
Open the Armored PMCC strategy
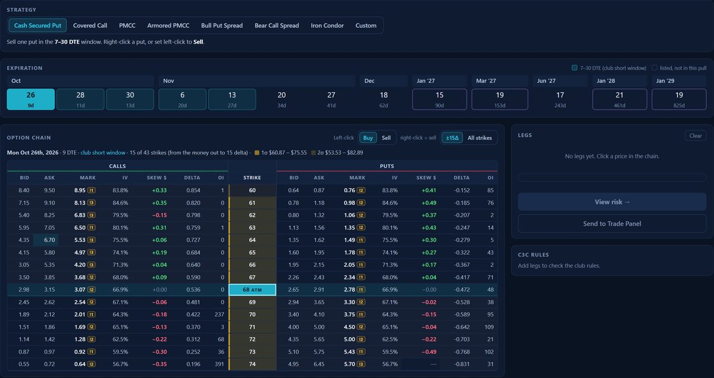point(168,26)
